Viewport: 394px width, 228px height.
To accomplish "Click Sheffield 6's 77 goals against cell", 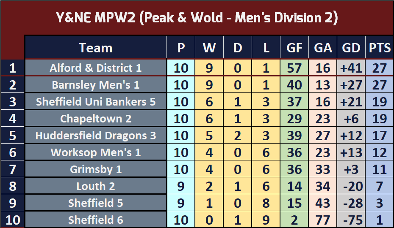I will [x=323, y=220].
